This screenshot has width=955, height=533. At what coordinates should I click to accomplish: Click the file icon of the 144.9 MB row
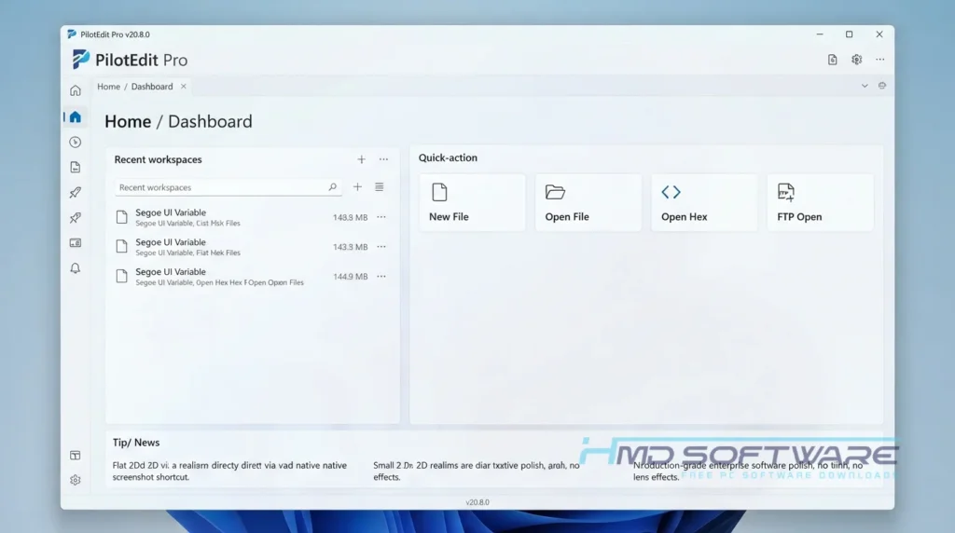(x=122, y=276)
